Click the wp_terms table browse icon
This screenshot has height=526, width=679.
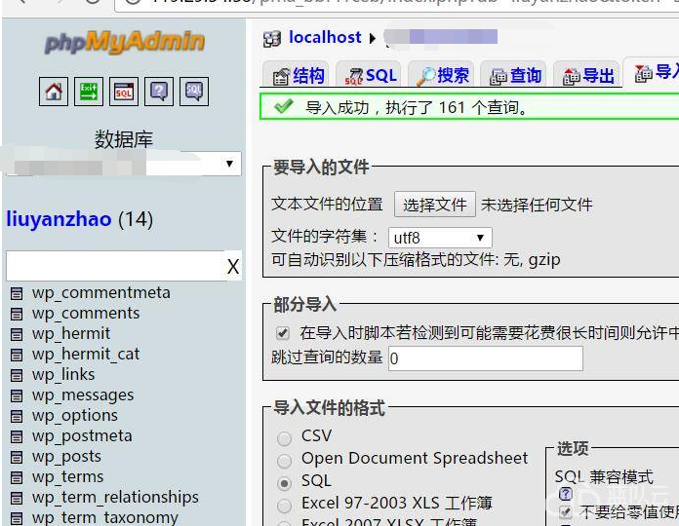pos(17,477)
